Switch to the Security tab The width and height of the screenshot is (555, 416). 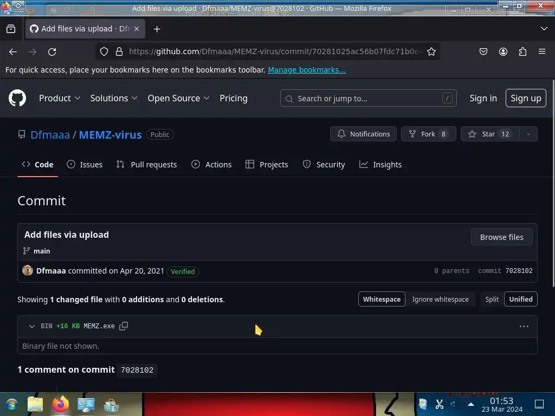pos(324,165)
